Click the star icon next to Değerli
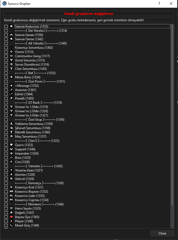The height and width of the screenshot is (240, 178). pos(11,212)
